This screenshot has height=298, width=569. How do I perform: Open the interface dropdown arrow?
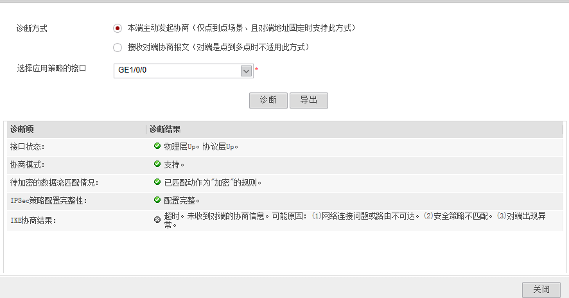click(x=246, y=71)
